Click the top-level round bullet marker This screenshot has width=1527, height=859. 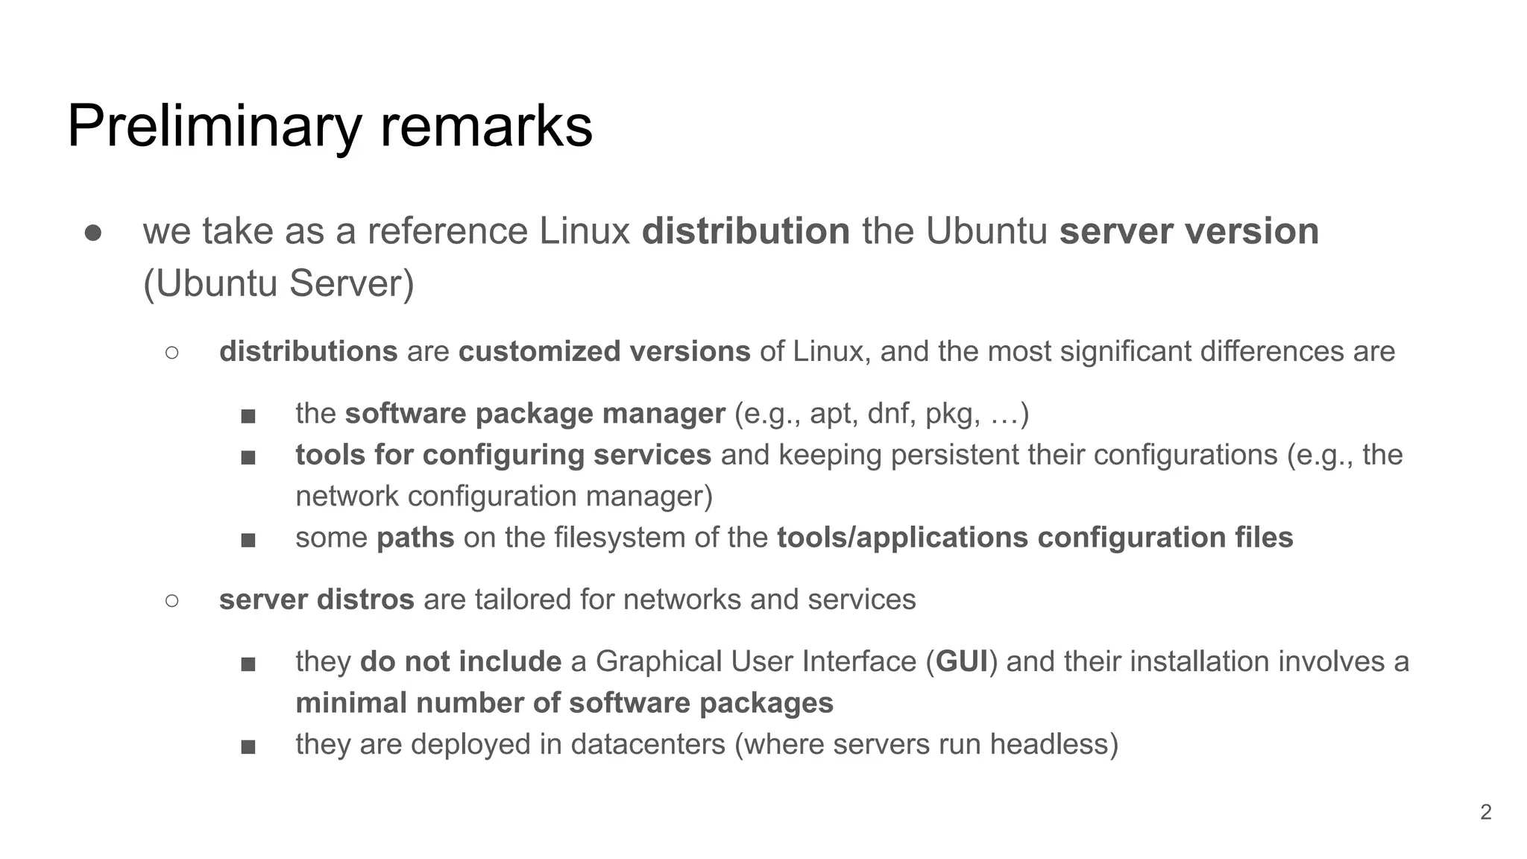pyautogui.click(x=93, y=233)
